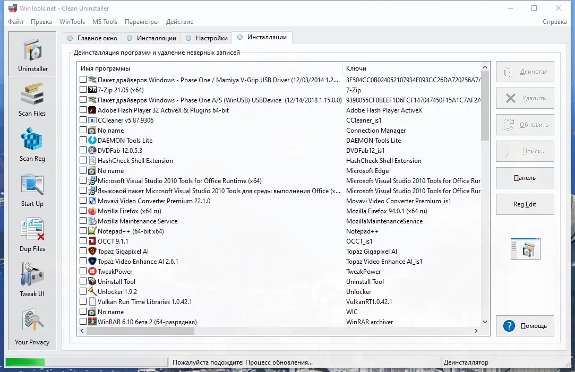Check the 7-Zip 21.05 (x64) checkbox
The height and width of the screenshot is (372, 575).
83,90
